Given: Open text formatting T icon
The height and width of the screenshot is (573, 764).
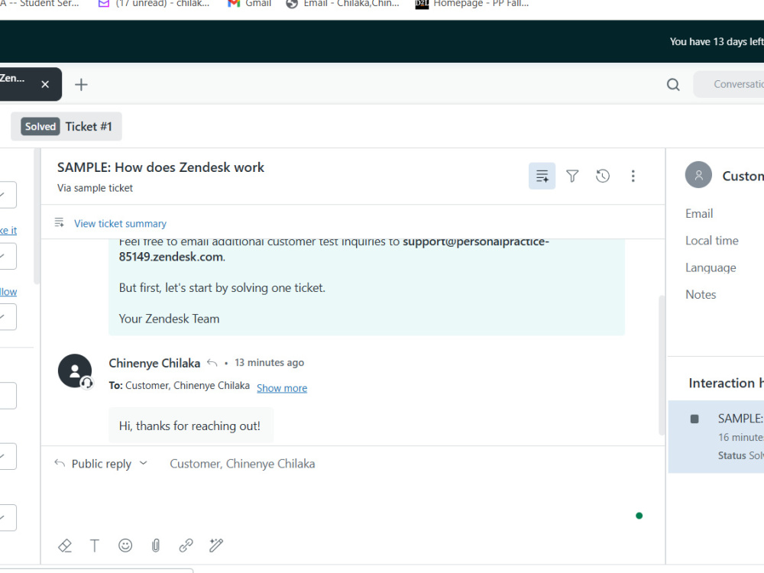Looking at the screenshot, I should coord(95,545).
